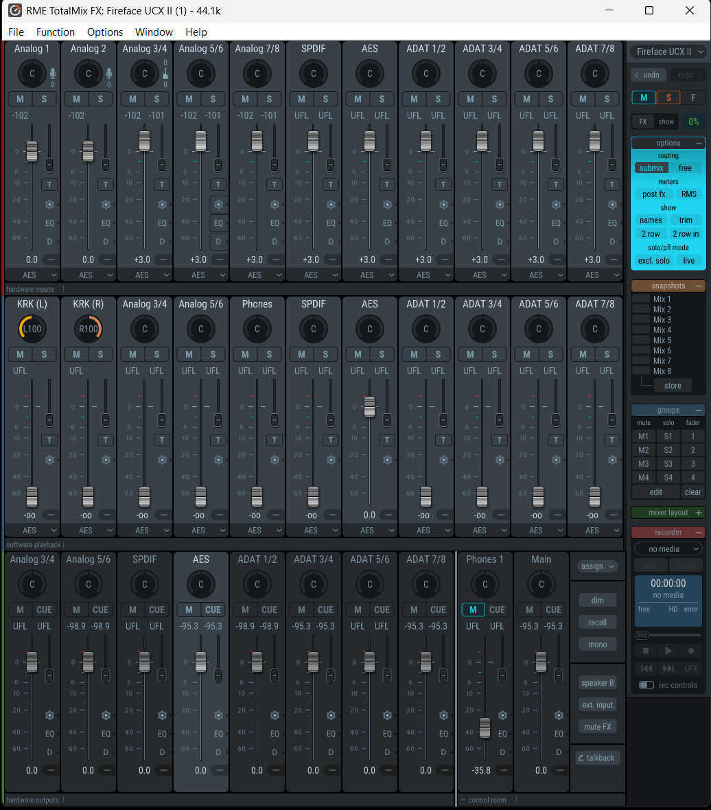Click the mute FX button

597,727
